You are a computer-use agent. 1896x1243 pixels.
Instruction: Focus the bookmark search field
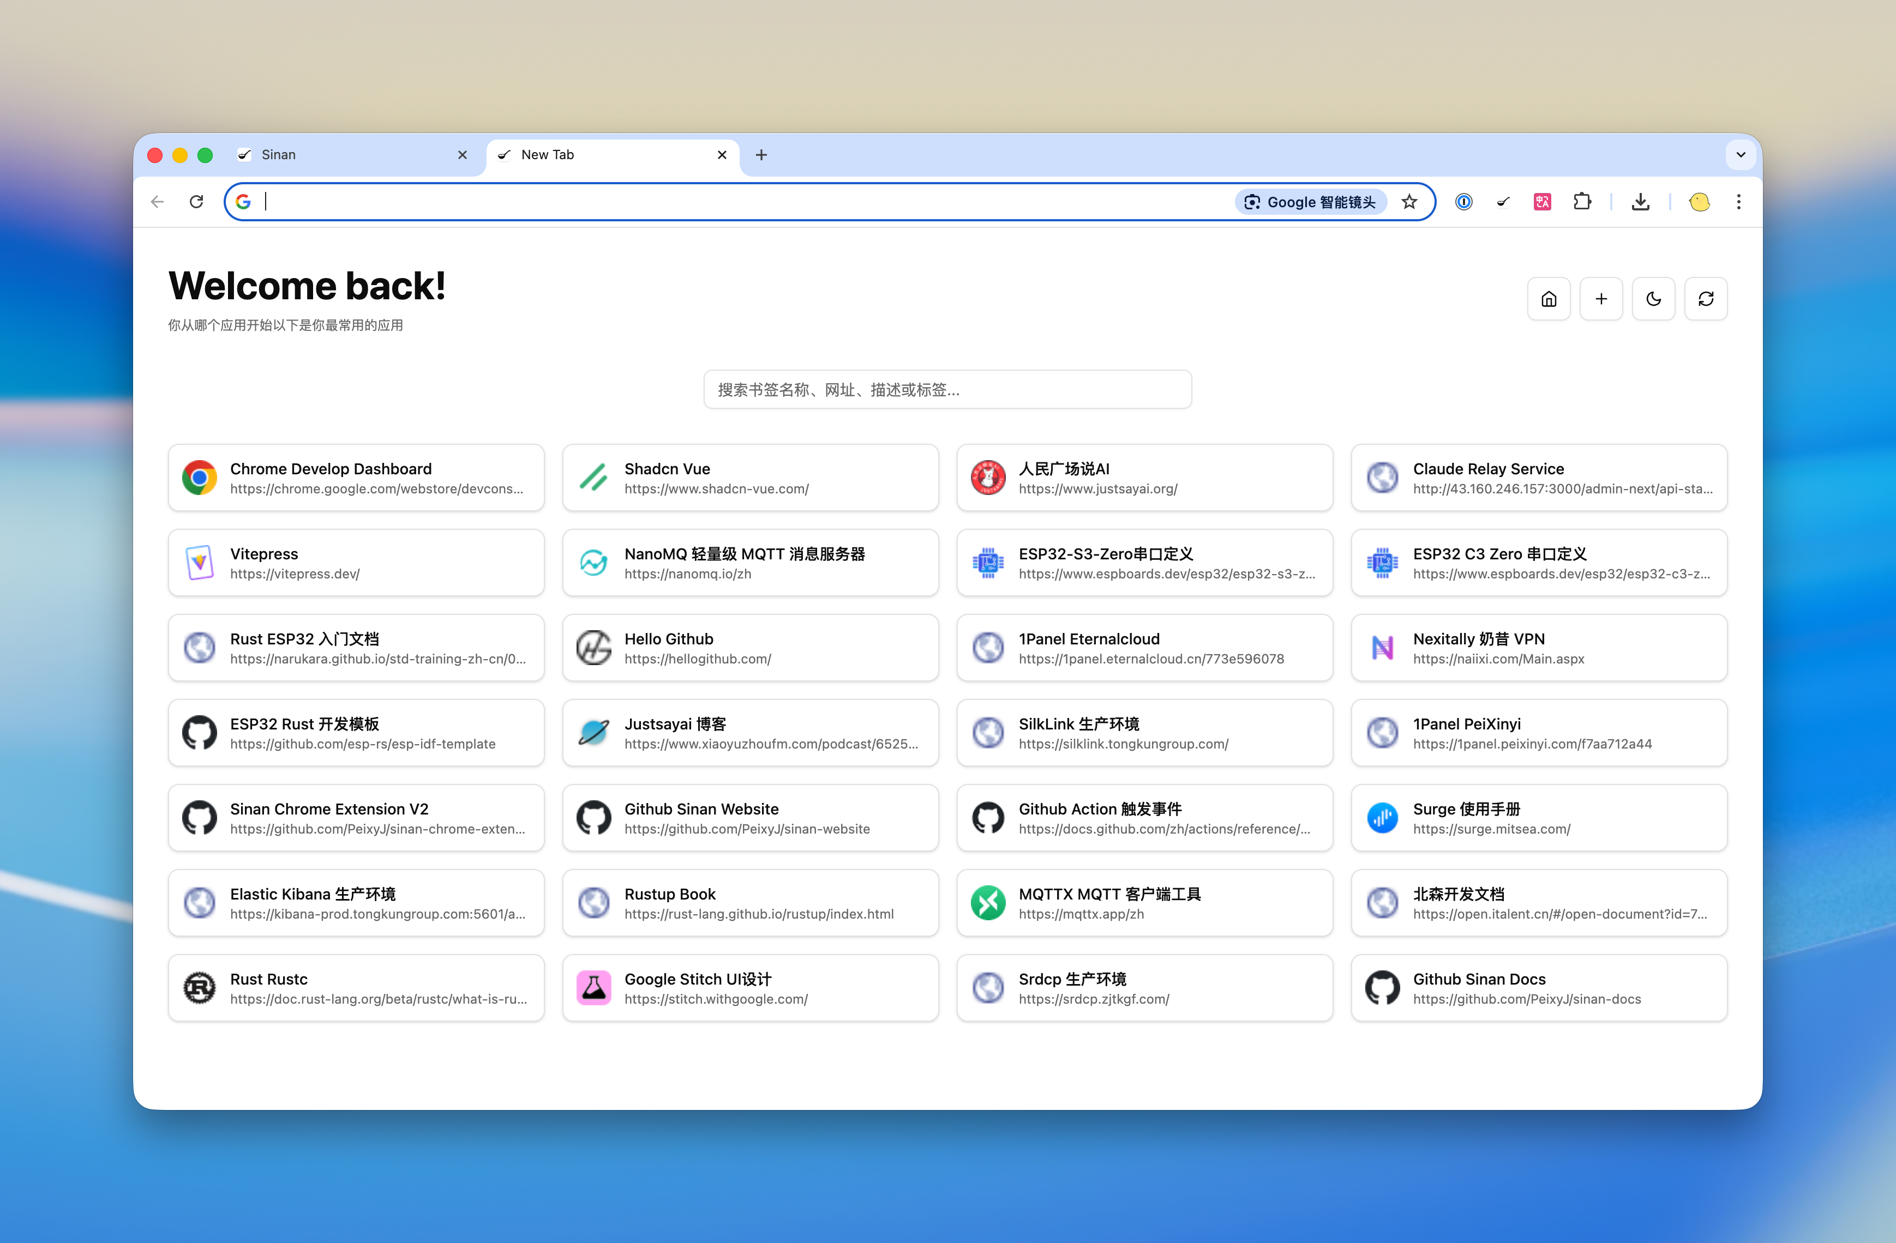(x=947, y=389)
